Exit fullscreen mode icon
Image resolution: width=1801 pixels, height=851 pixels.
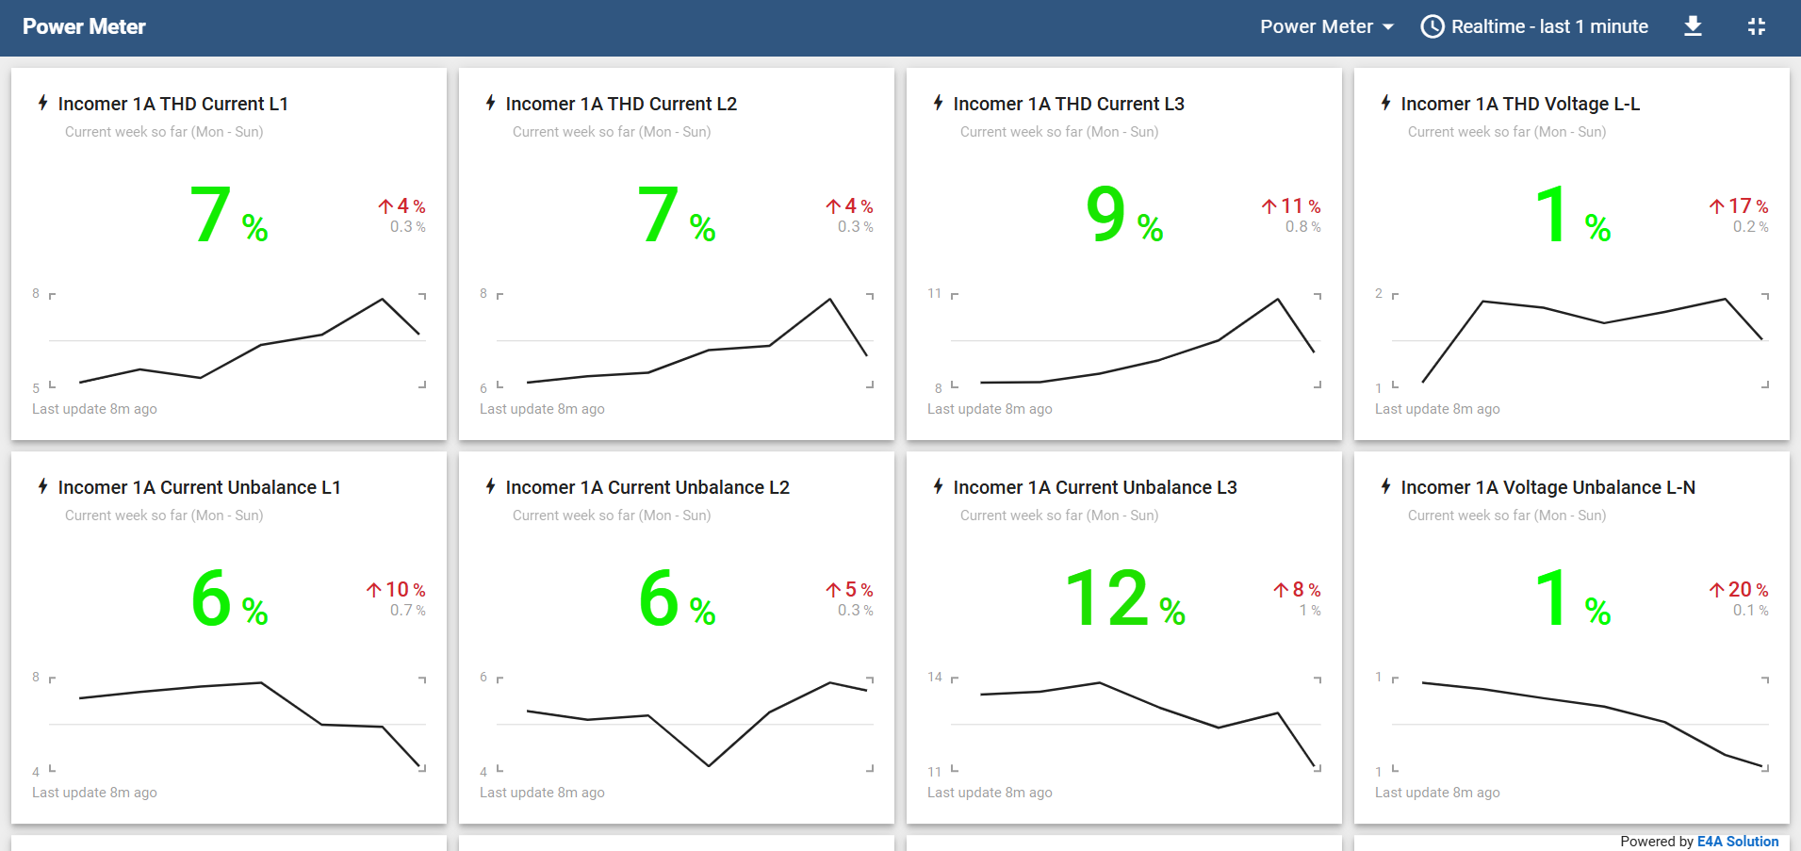(x=1756, y=26)
